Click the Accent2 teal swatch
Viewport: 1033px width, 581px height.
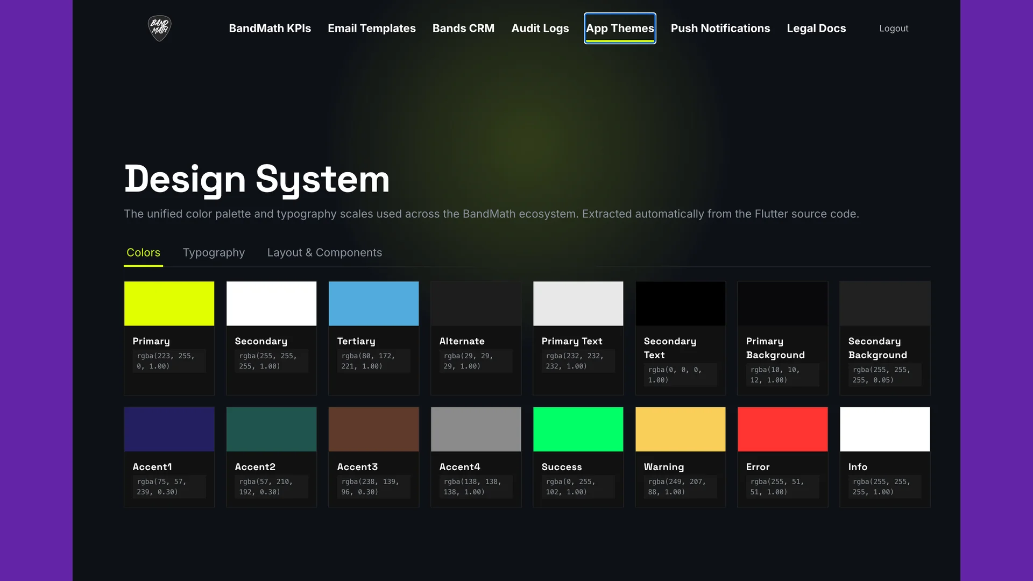point(271,429)
